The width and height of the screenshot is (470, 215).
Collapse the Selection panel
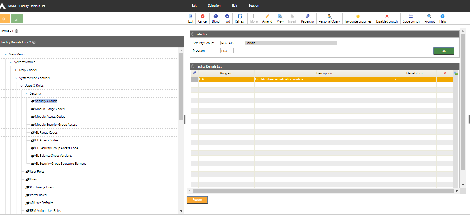pyautogui.click(x=193, y=34)
